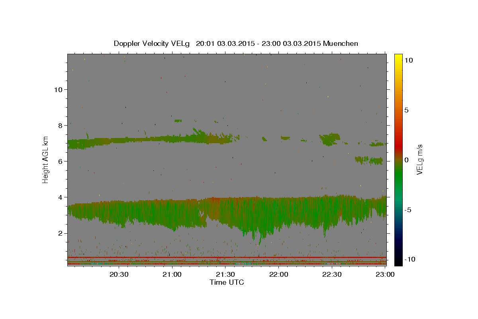Click the '22:30' time tick label
The width and height of the screenshot is (478, 319).
coord(332,274)
